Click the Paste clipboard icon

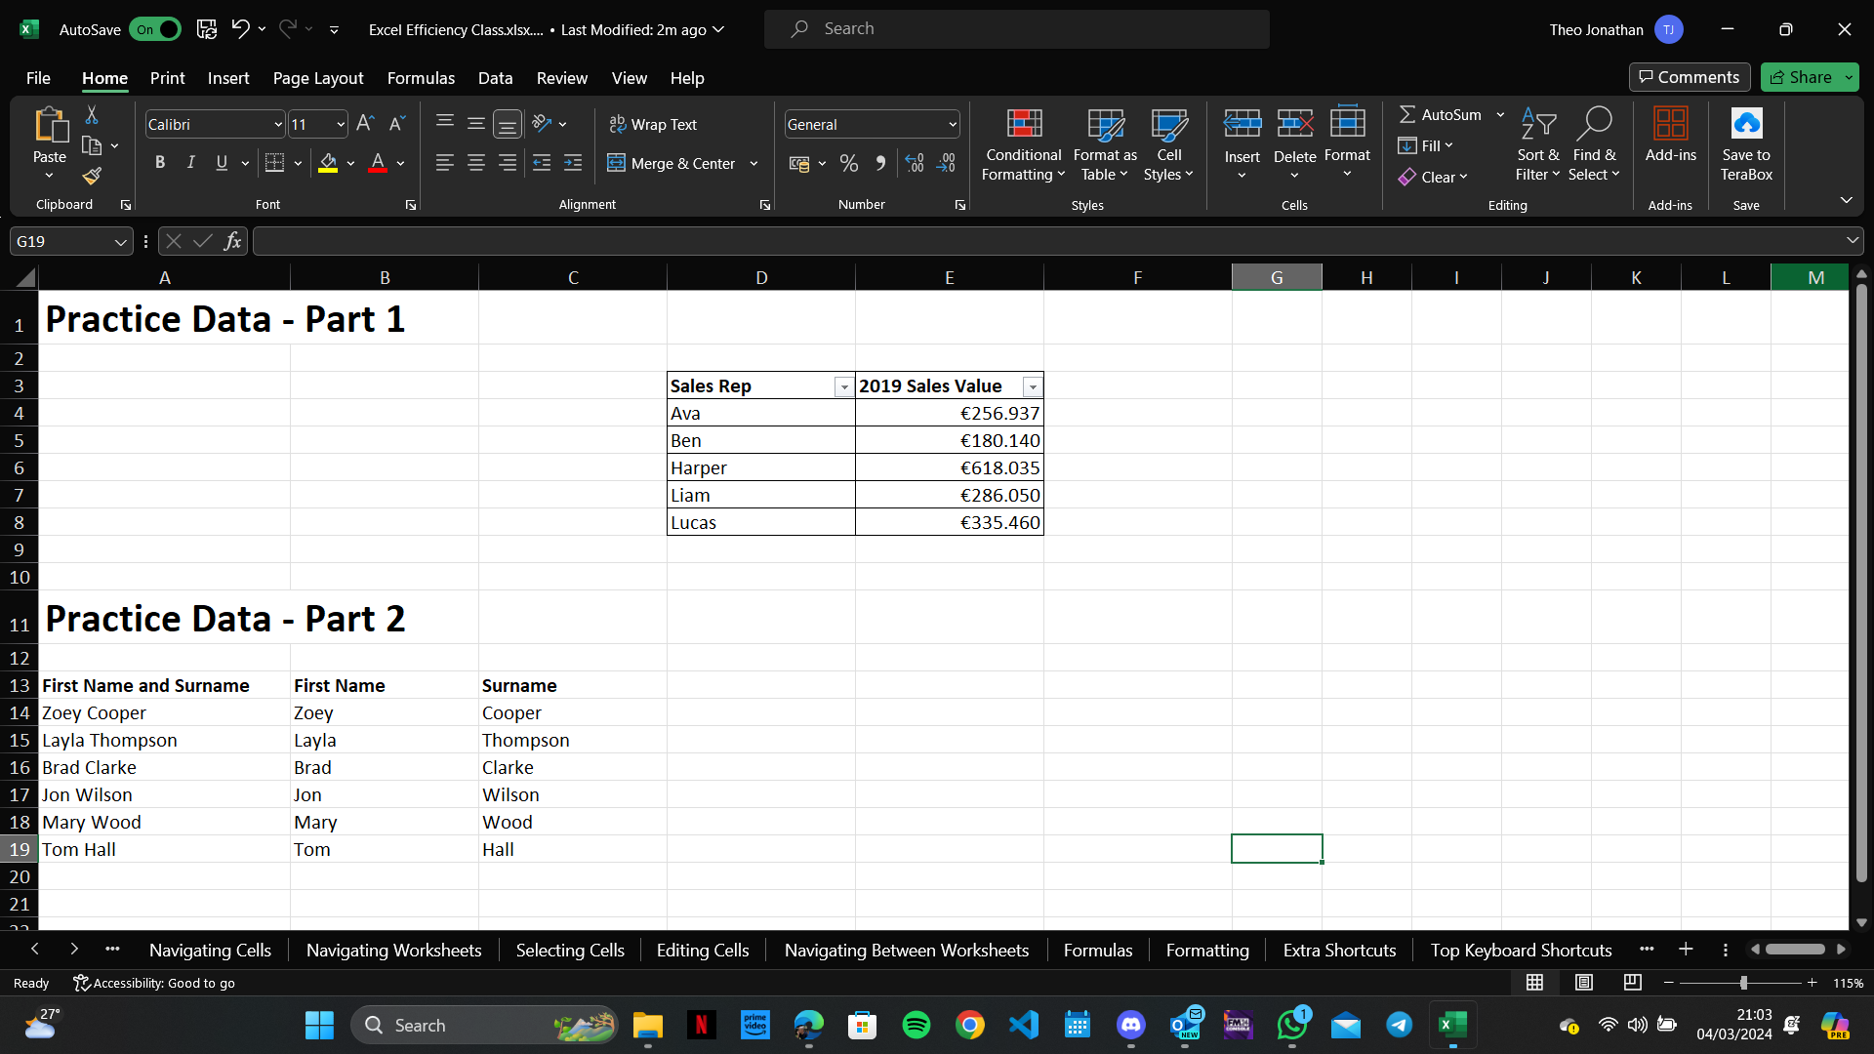[x=50, y=126]
